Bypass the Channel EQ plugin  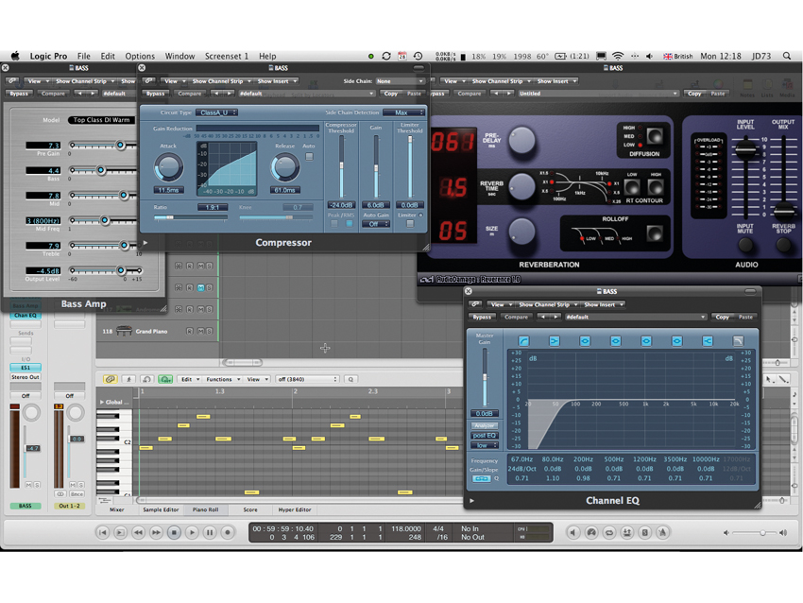tap(482, 317)
